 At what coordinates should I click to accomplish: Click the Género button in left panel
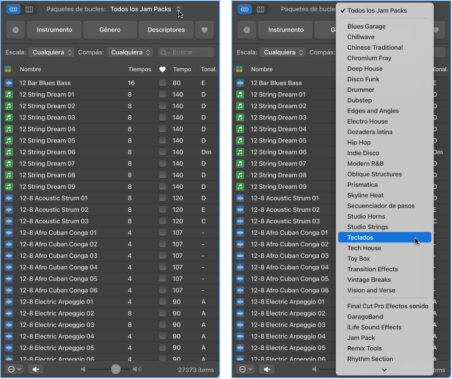(110, 30)
